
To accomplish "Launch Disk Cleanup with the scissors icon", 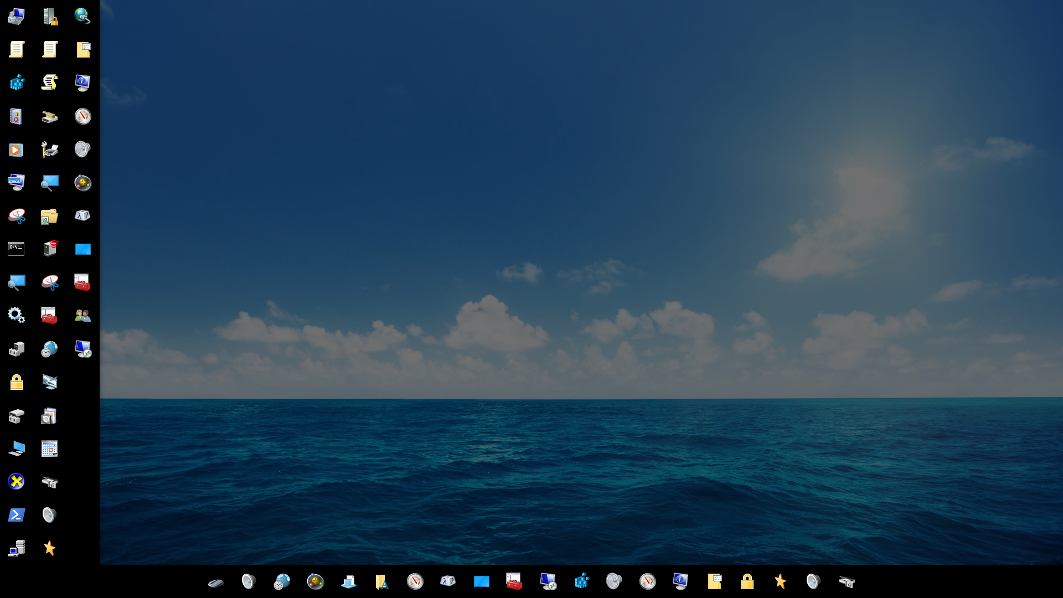I will click(17, 216).
